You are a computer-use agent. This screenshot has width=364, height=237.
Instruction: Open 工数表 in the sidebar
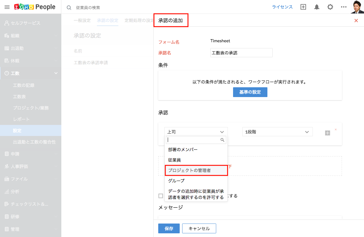pyautogui.click(x=19, y=96)
